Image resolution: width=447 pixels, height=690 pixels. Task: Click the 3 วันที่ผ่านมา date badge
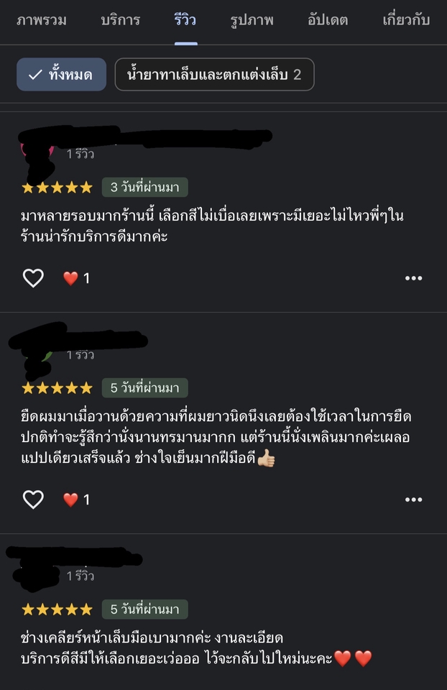tap(144, 188)
